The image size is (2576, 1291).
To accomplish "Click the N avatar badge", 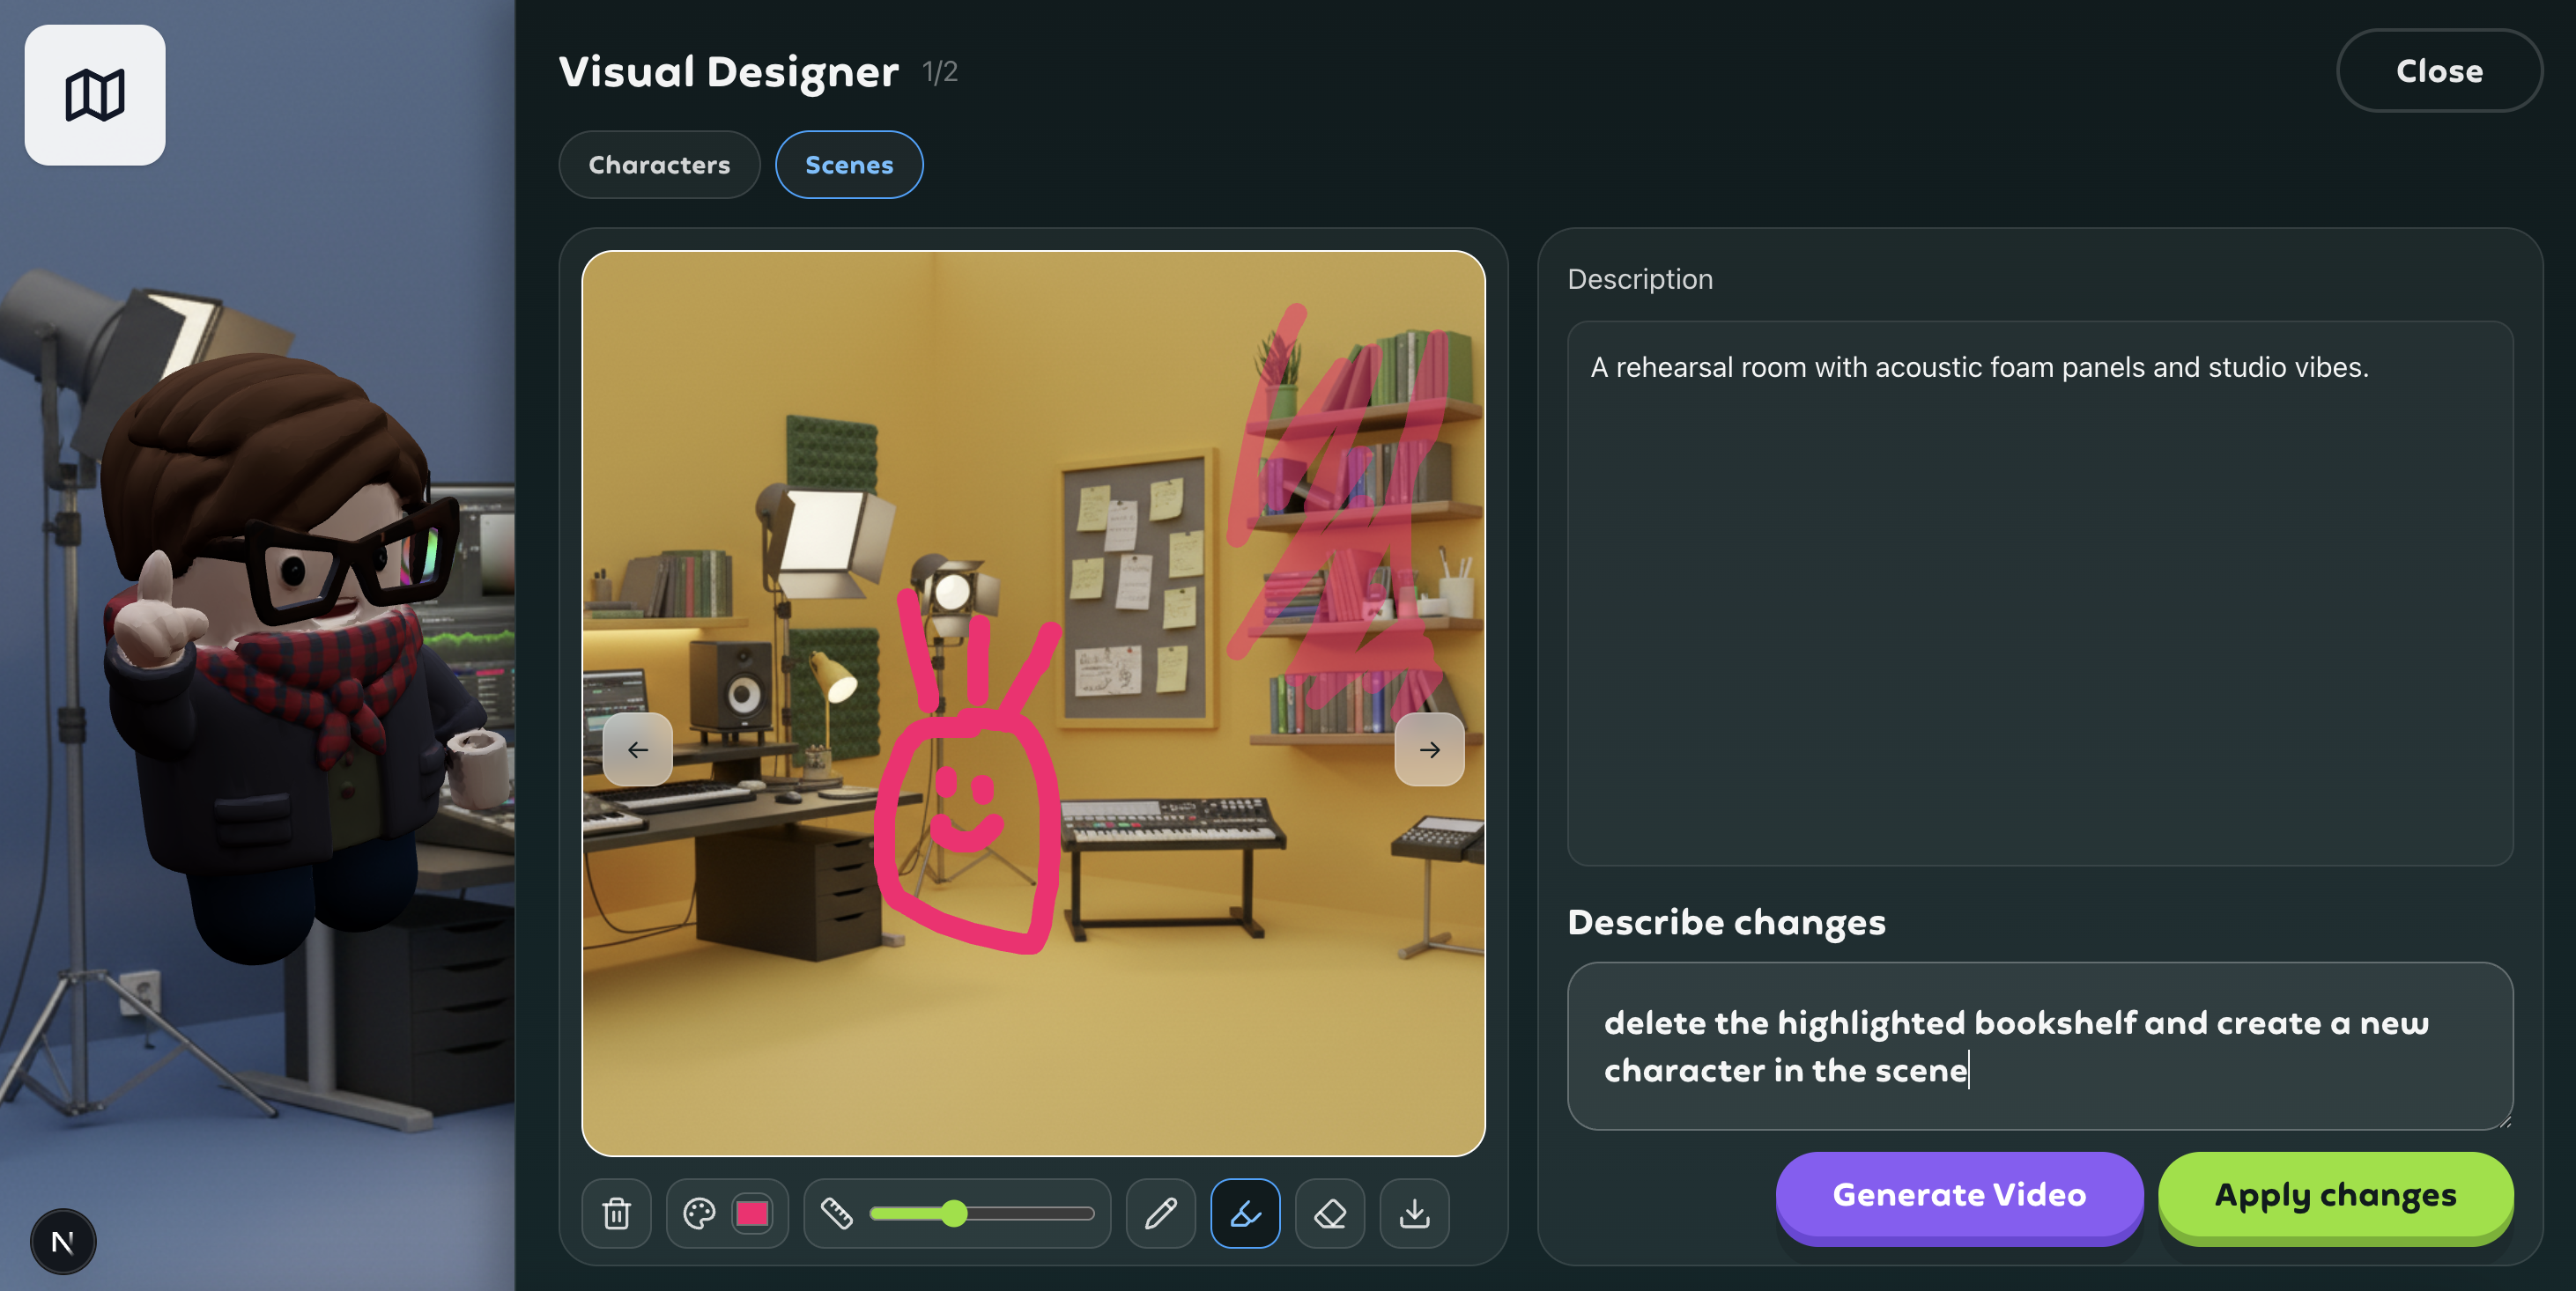I will coord(63,1242).
